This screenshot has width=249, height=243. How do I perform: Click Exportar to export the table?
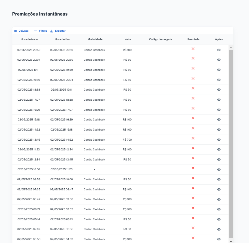coord(58,31)
